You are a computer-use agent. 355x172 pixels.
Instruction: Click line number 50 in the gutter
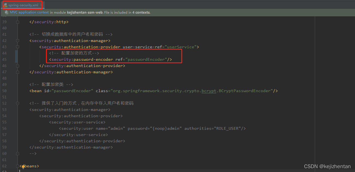(x=4, y=91)
